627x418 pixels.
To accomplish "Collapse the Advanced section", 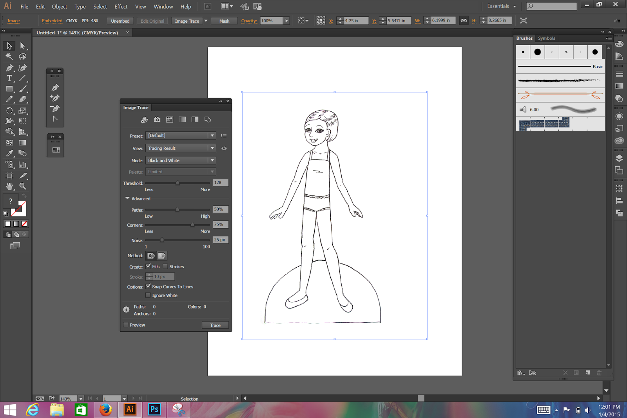I will point(127,198).
